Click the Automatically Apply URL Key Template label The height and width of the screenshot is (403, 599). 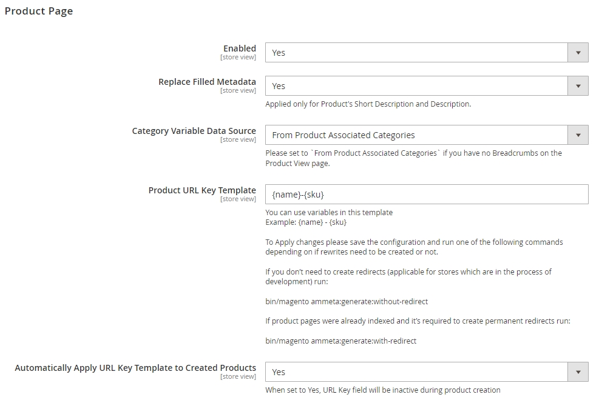pyautogui.click(x=135, y=368)
